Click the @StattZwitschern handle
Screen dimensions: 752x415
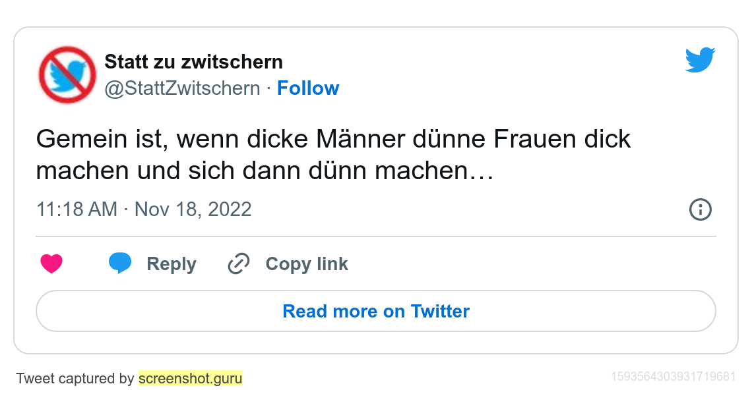click(182, 88)
